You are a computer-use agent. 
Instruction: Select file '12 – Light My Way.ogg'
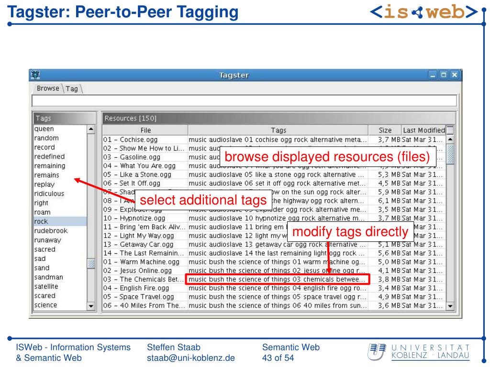click(145, 236)
